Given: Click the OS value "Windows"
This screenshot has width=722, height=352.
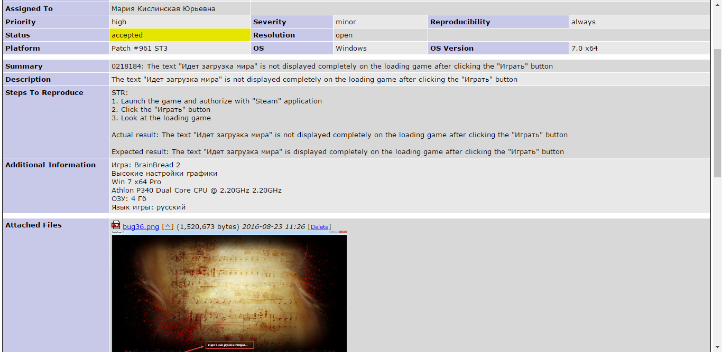Looking at the screenshot, I should 351,49.
